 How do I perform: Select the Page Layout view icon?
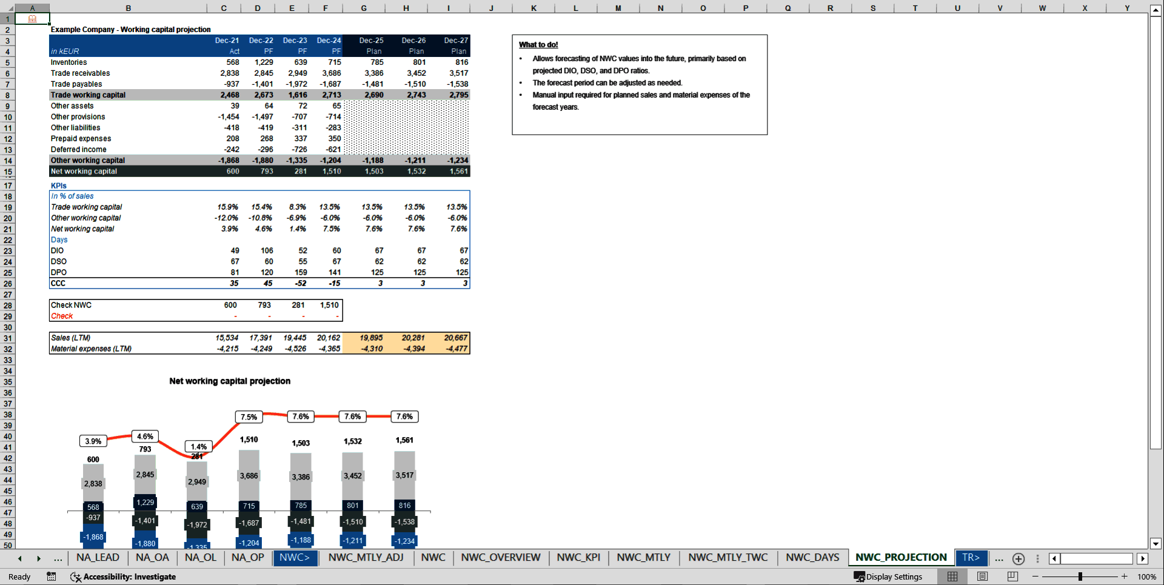pyautogui.click(x=983, y=577)
